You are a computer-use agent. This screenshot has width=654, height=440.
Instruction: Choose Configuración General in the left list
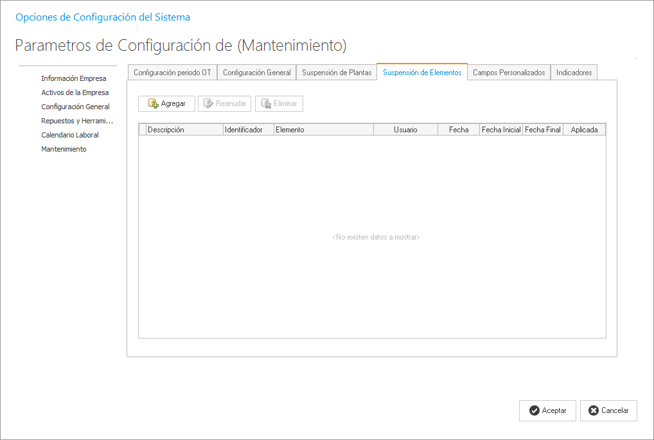75,107
